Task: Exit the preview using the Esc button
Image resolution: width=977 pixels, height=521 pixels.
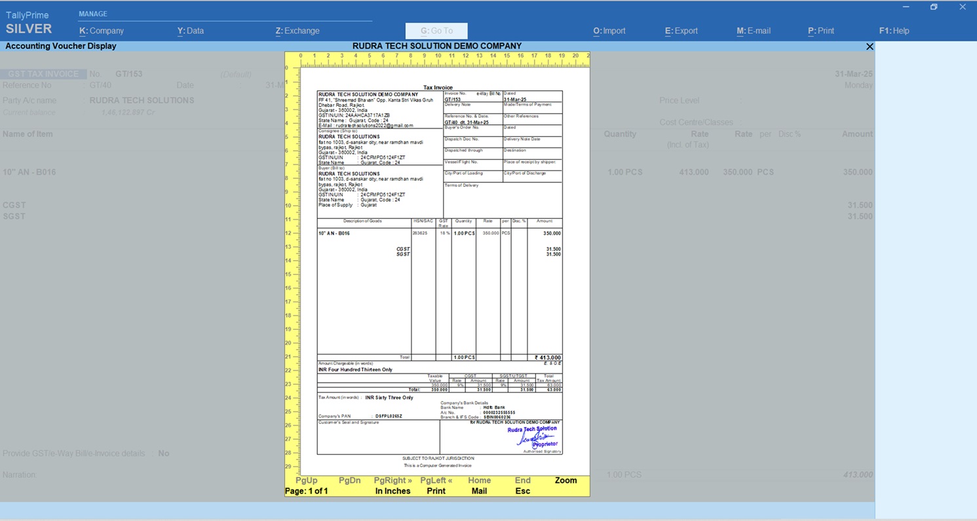Action: pyautogui.click(x=522, y=491)
